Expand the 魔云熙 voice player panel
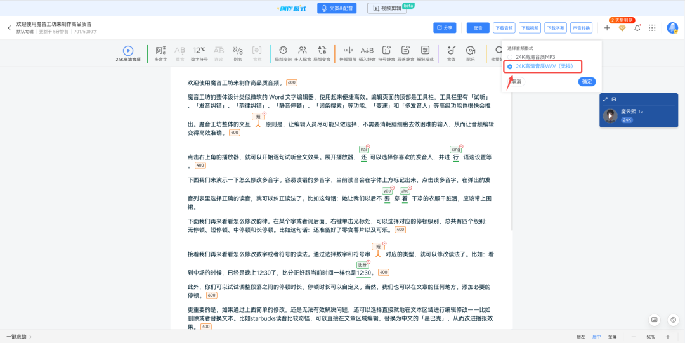The width and height of the screenshot is (685, 343). [606, 100]
